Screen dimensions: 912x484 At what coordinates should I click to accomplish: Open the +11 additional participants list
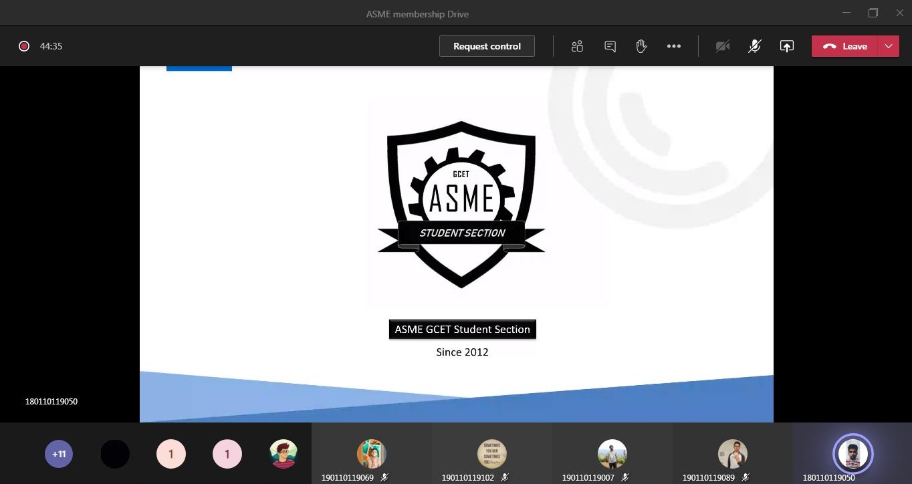59,454
